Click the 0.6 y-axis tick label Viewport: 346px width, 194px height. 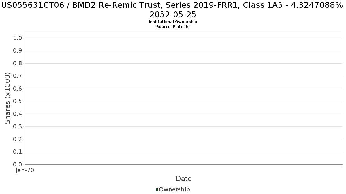(18, 89)
